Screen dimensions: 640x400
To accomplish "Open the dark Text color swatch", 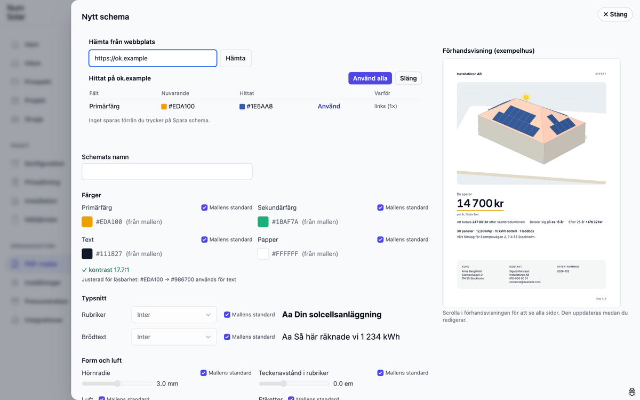I will (87, 254).
